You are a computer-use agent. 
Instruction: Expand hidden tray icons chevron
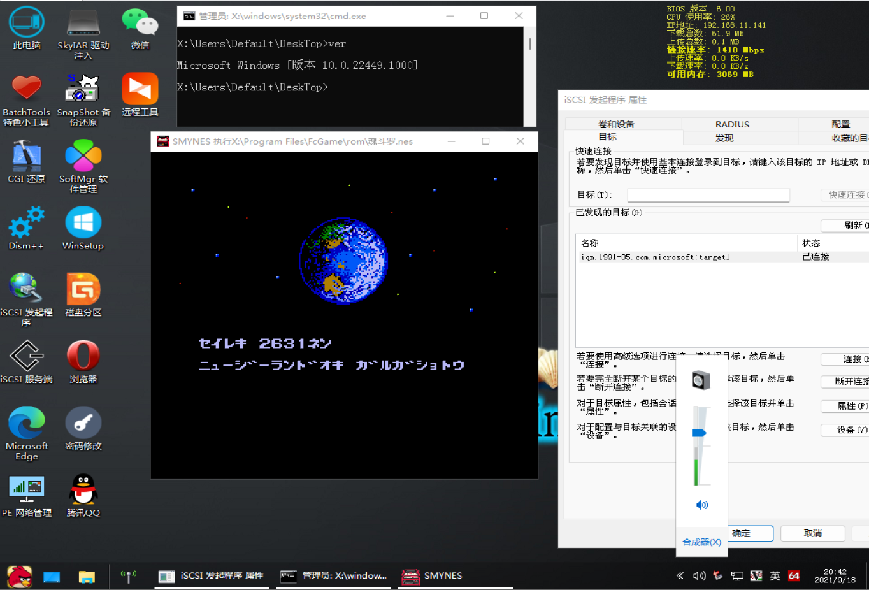680,575
